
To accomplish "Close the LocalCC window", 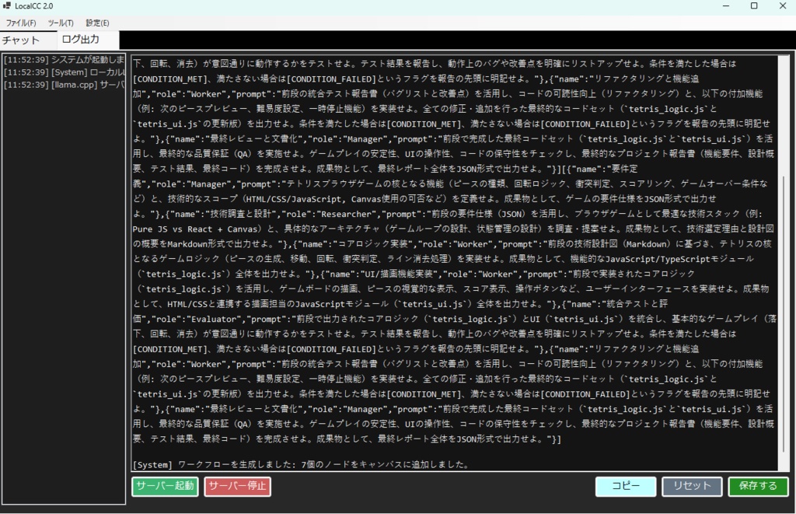I will 782,6.
